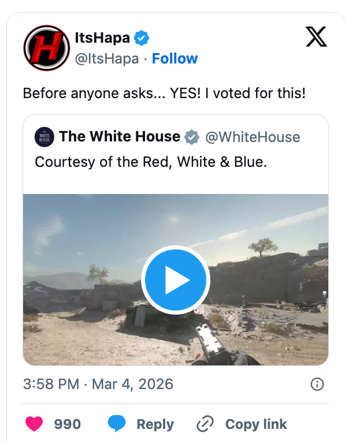Open ItsHapa's profile avatar

pos(46,48)
